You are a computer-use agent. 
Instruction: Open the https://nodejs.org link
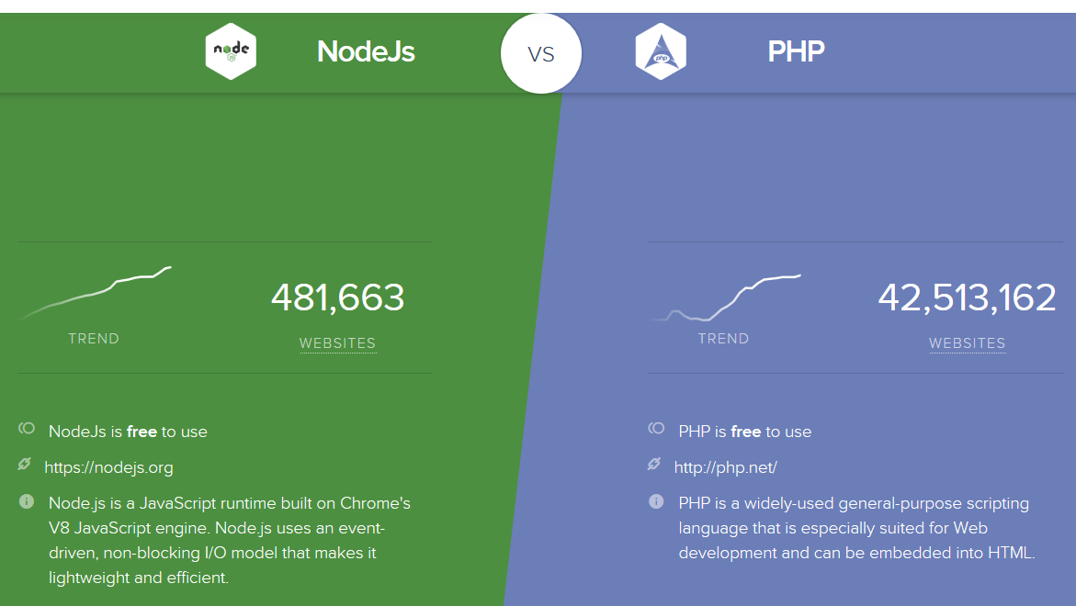coord(108,467)
